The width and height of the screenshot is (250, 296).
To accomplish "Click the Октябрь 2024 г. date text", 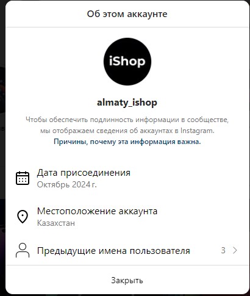I will pos(66,184).
